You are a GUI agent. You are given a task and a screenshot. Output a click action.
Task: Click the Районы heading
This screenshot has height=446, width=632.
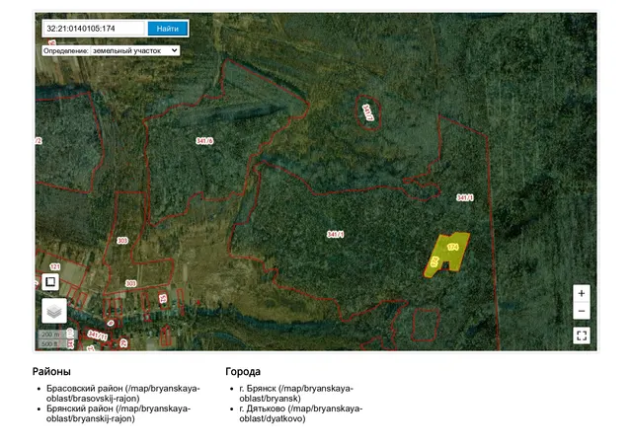pos(51,371)
